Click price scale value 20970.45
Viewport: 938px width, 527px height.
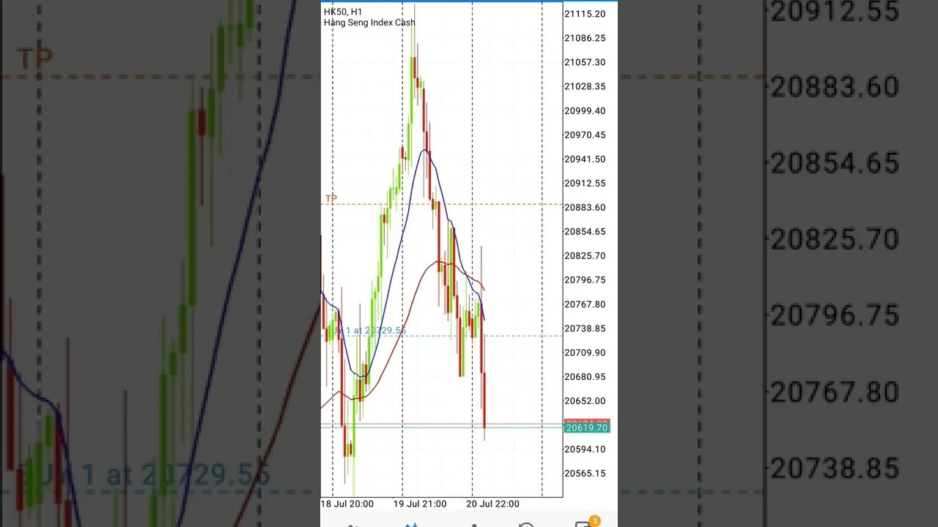click(585, 135)
